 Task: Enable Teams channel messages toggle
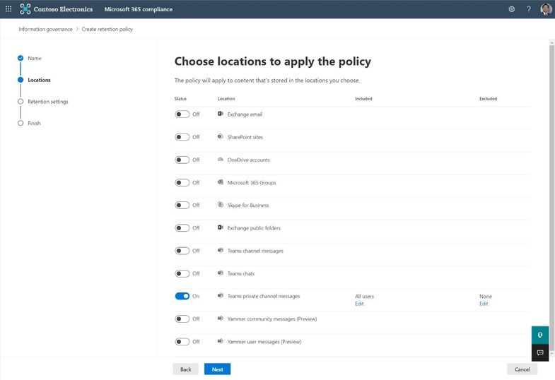[x=182, y=251]
